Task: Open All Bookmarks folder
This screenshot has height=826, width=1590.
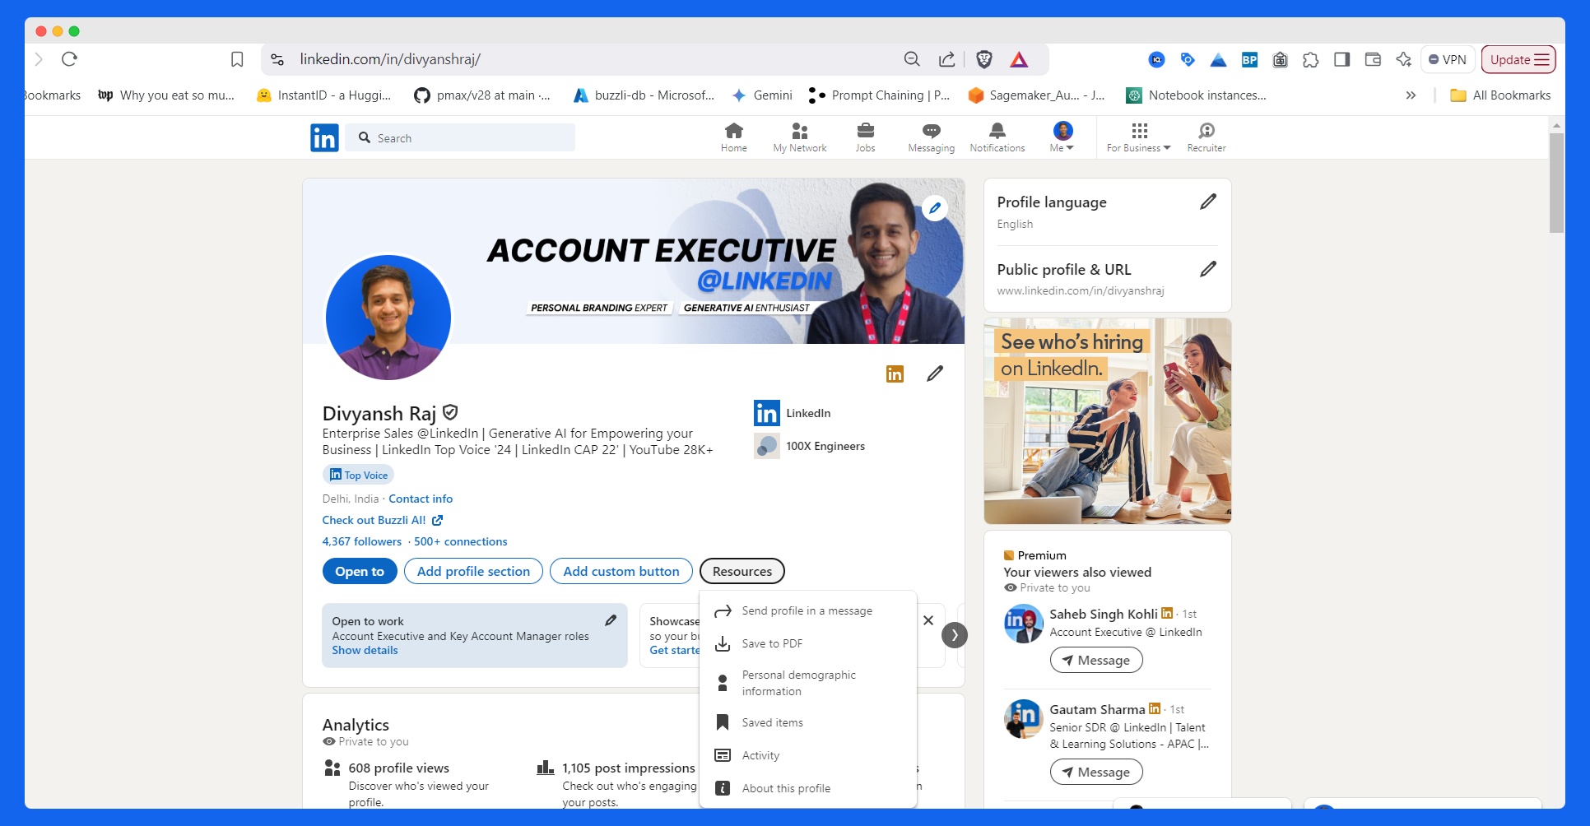Action: [1500, 95]
